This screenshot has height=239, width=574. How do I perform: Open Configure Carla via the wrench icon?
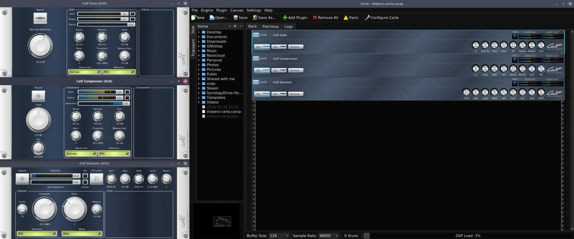[x=367, y=18]
